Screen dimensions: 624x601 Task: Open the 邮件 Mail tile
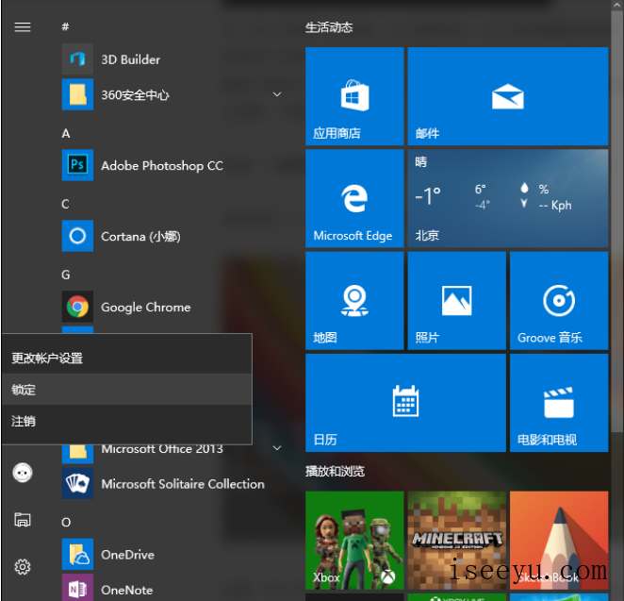pyautogui.click(x=508, y=96)
